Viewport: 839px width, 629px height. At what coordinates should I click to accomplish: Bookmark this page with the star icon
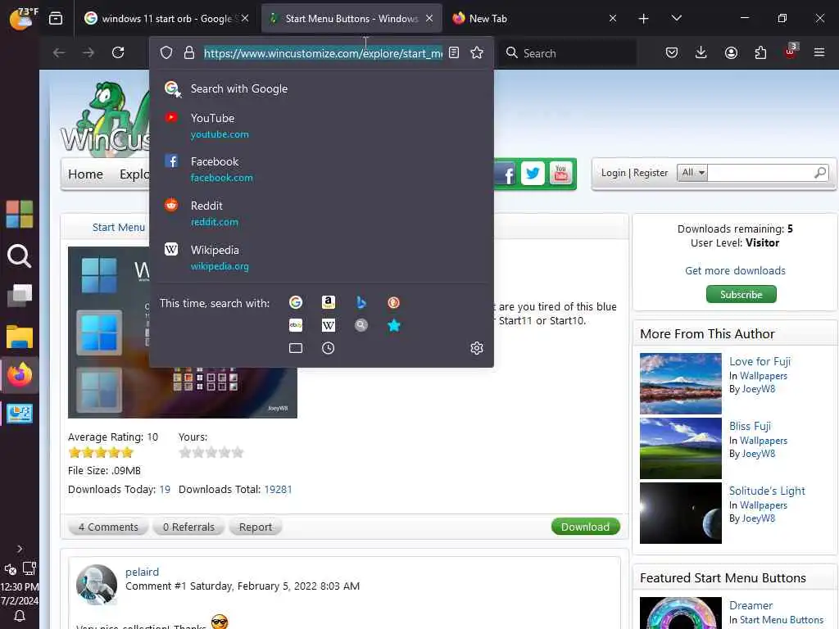476,53
